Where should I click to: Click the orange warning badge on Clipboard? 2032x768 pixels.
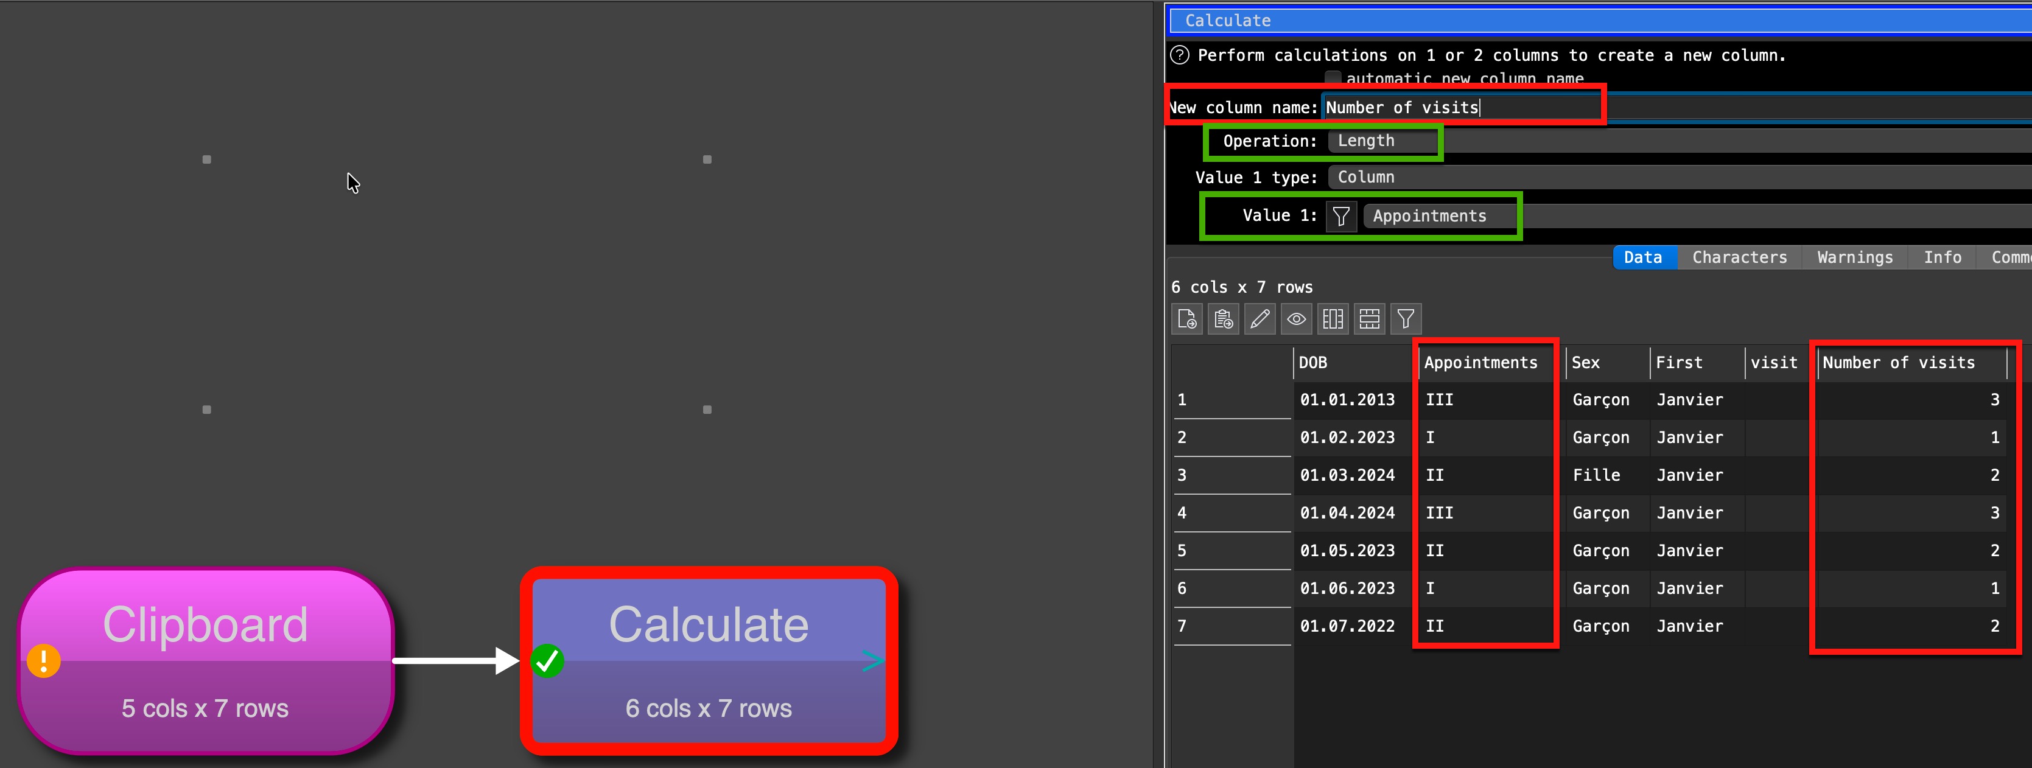click(x=43, y=661)
